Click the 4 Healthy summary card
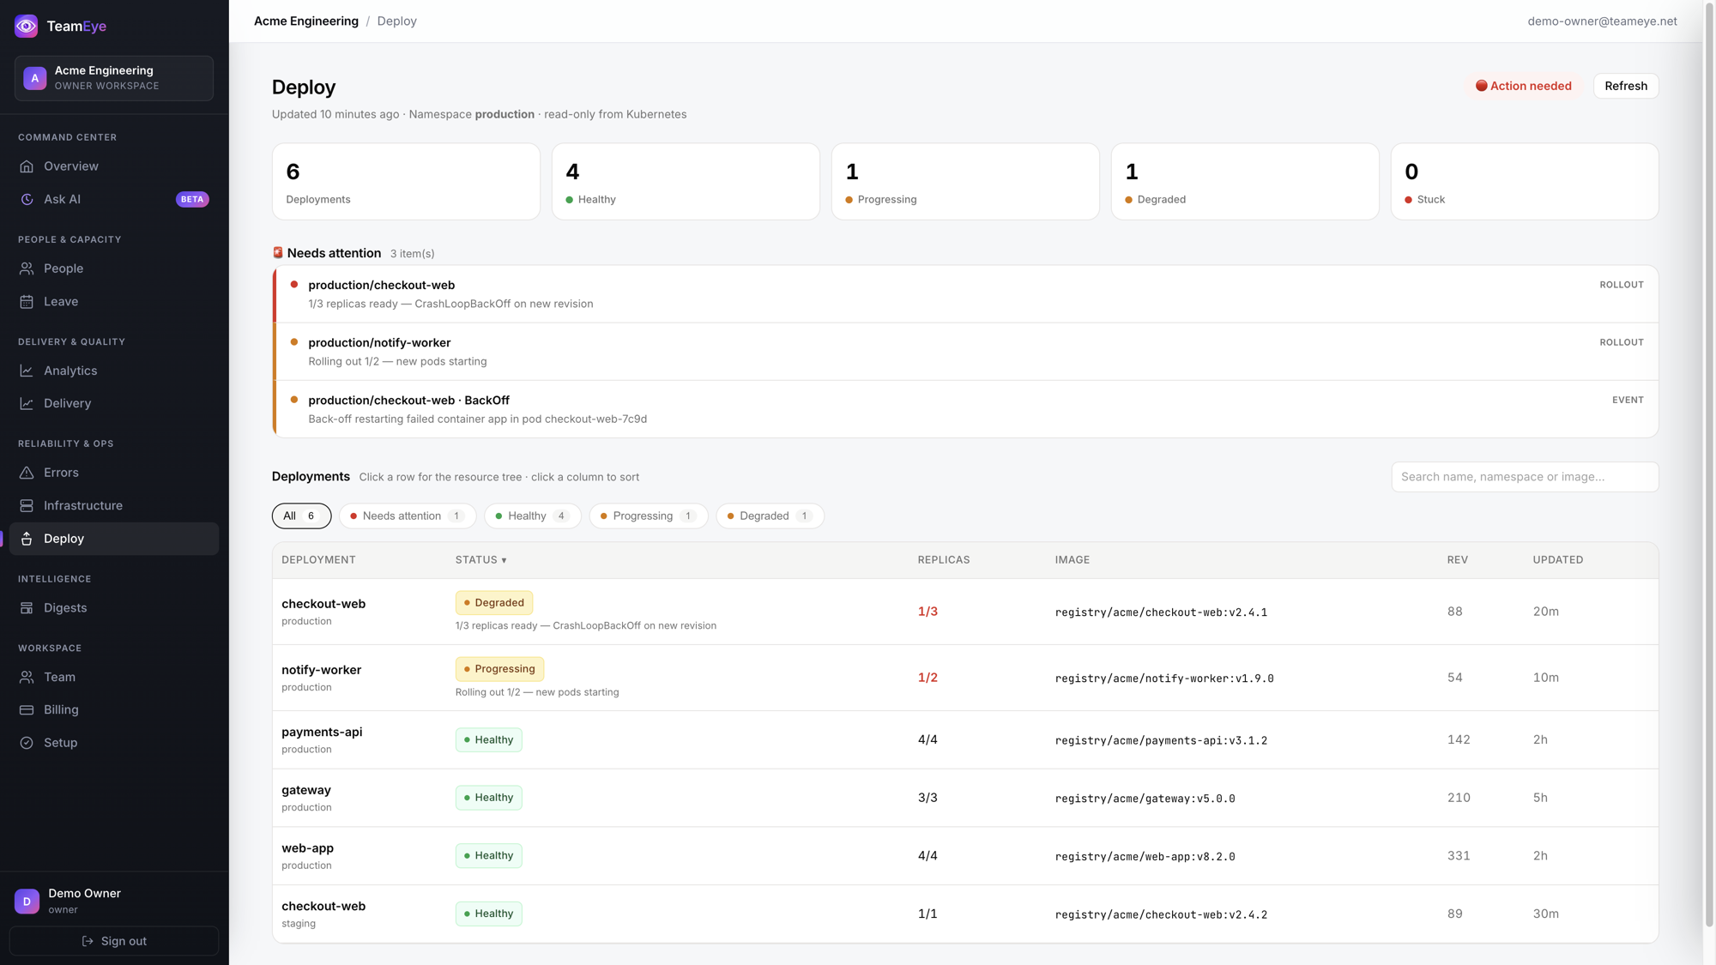Viewport: 1716px width, 965px height. tap(686, 182)
